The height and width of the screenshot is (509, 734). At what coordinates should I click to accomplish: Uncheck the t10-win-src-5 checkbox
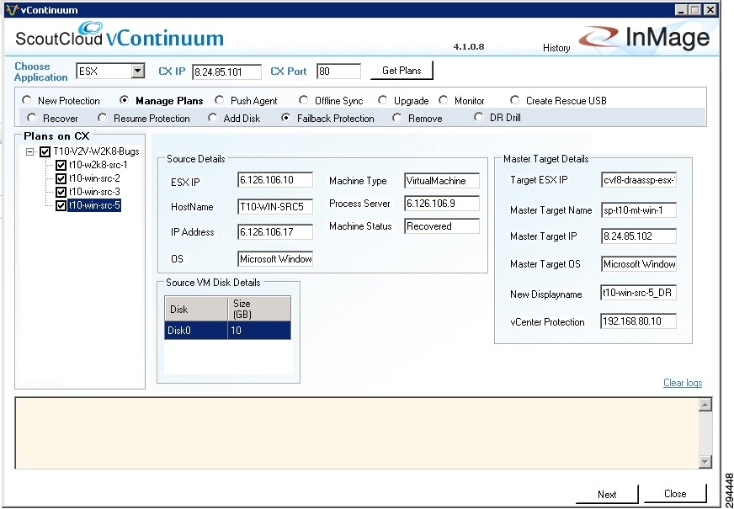click(x=61, y=205)
